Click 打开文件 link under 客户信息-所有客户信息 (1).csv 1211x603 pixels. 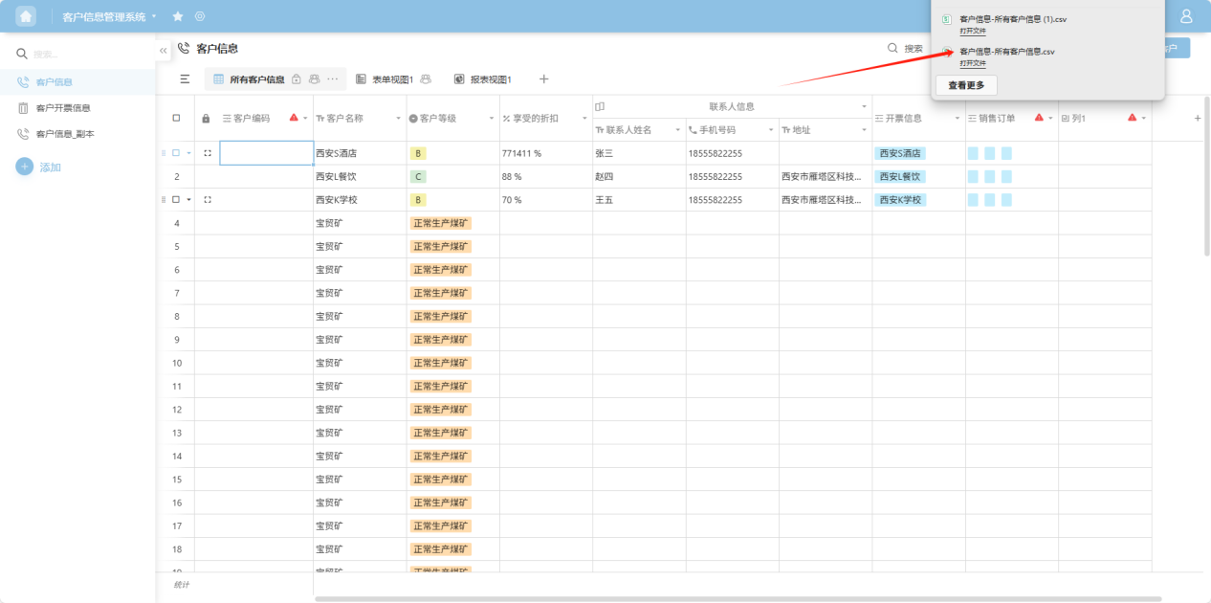point(972,31)
